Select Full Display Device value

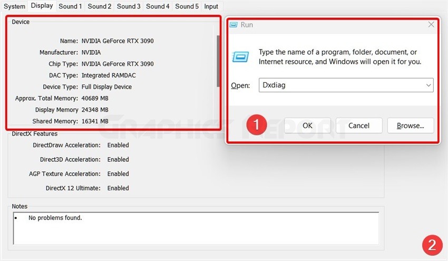[106, 86]
